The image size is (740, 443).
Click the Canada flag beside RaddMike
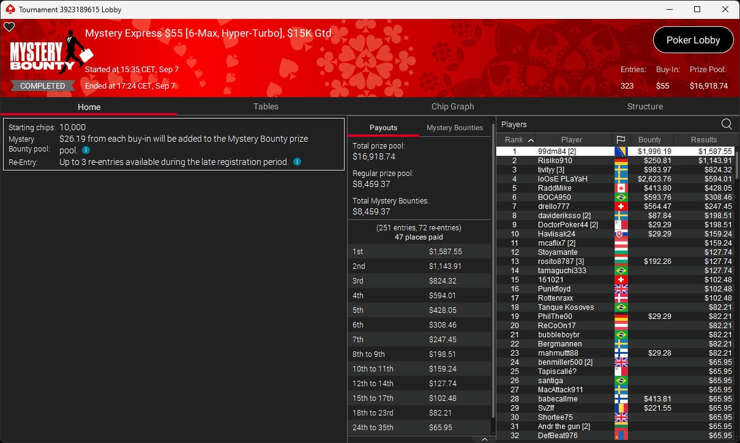tap(621, 188)
